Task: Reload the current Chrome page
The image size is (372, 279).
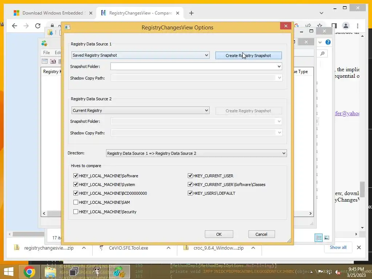Action: [x=38, y=26]
